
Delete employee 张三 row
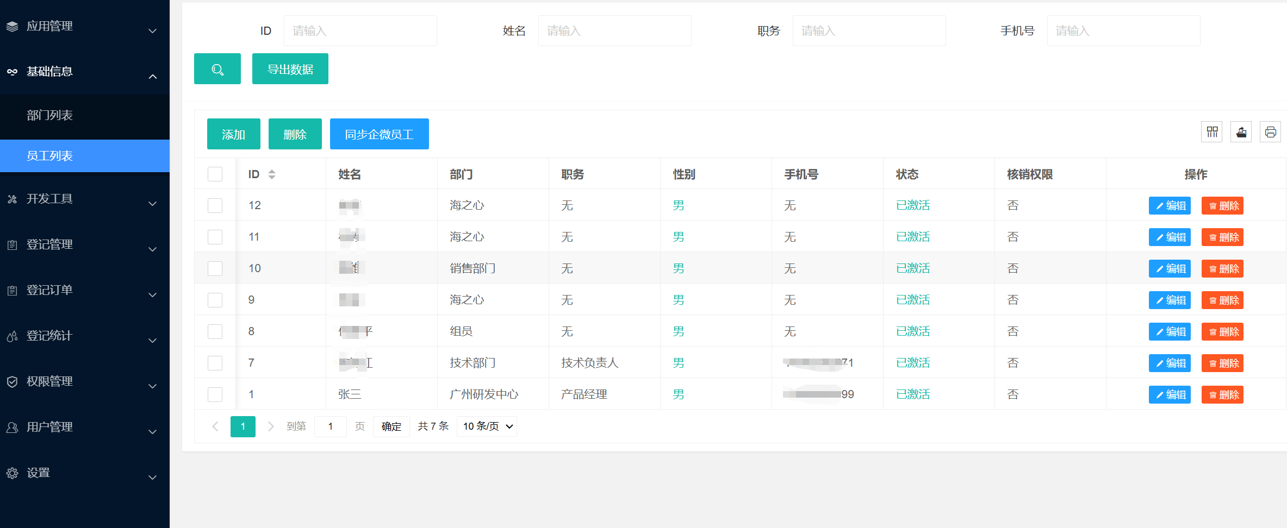(1222, 395)
